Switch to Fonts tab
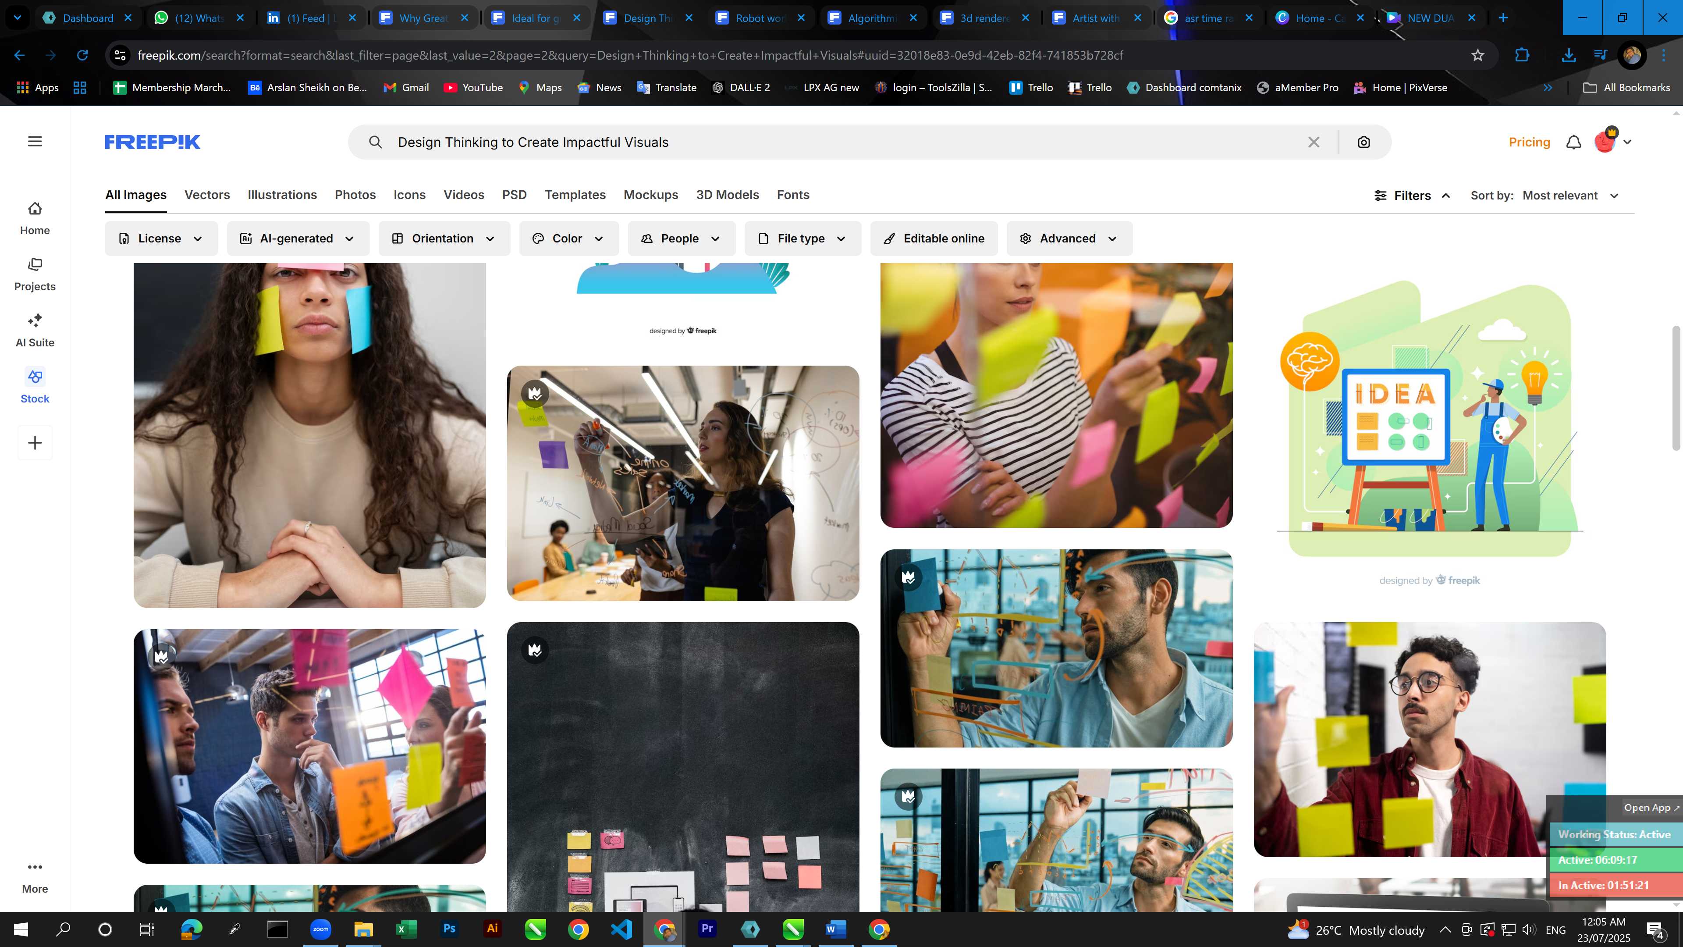Image resolution: width=1683 pixels, height=947 pixels. (x=792, y=195)
